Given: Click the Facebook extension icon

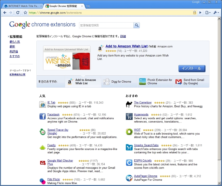Looking at the screenshot, I should point(42,116).
